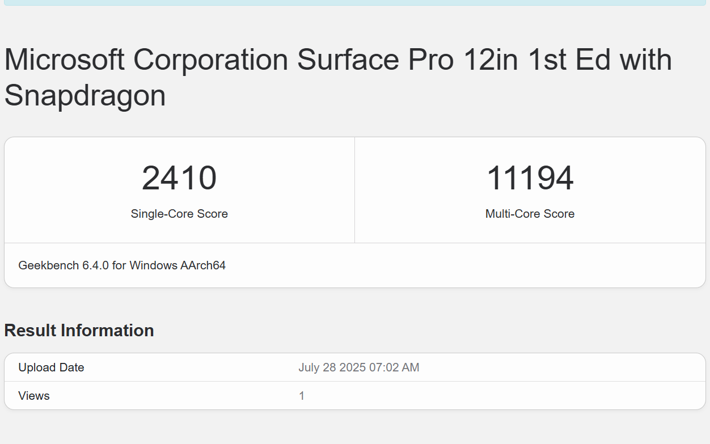Click the word AArch64 in version line
This screenshot has width=710, height=444.
(x=203, y=265)
